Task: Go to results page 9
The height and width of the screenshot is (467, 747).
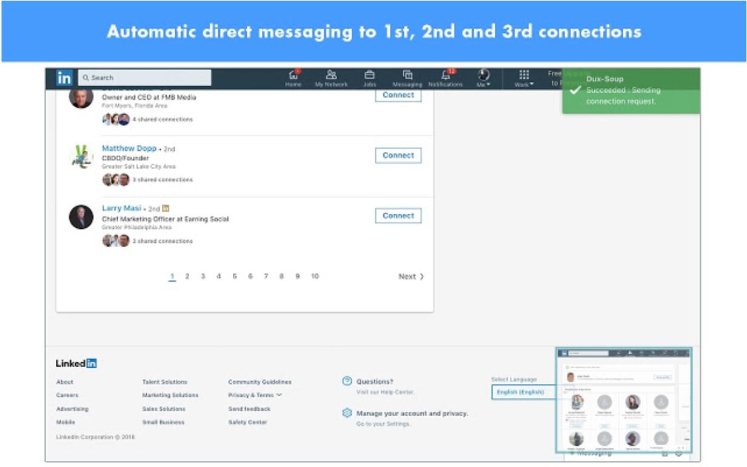Action: (298, 276)
